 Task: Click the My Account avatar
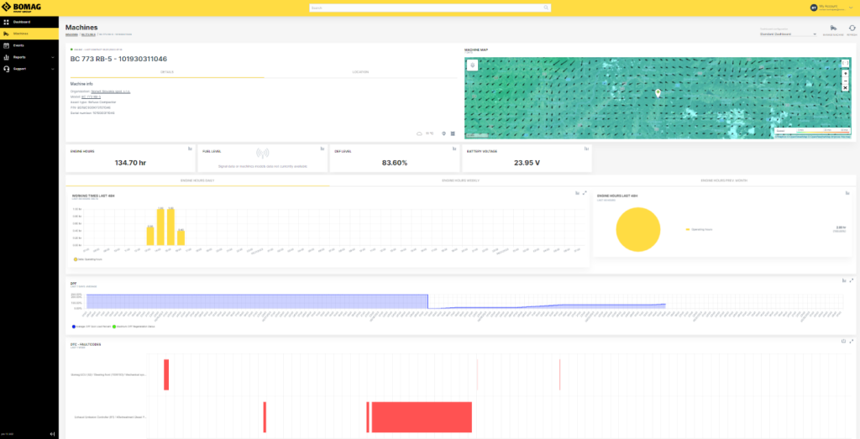(814, 8)
